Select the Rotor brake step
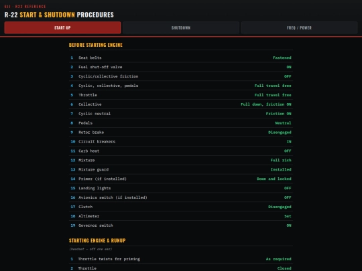Screen dimensions: 362x271 click(181, 132)
